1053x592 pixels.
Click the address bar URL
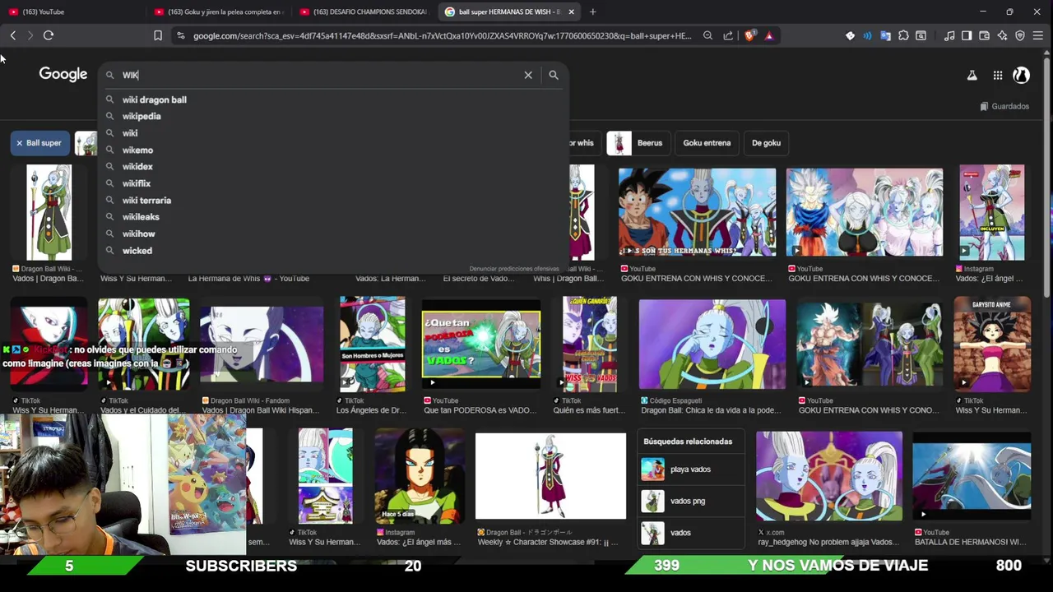tap(443, 35)
